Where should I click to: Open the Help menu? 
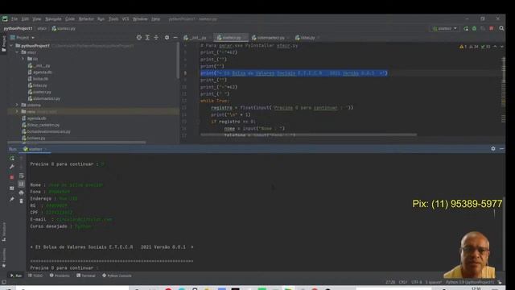pos(155,19)
